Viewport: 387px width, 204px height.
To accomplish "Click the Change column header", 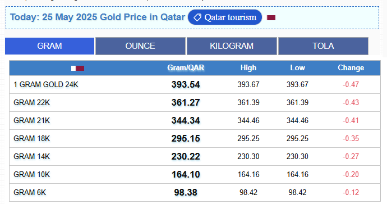I will click(x=351, y=68).
